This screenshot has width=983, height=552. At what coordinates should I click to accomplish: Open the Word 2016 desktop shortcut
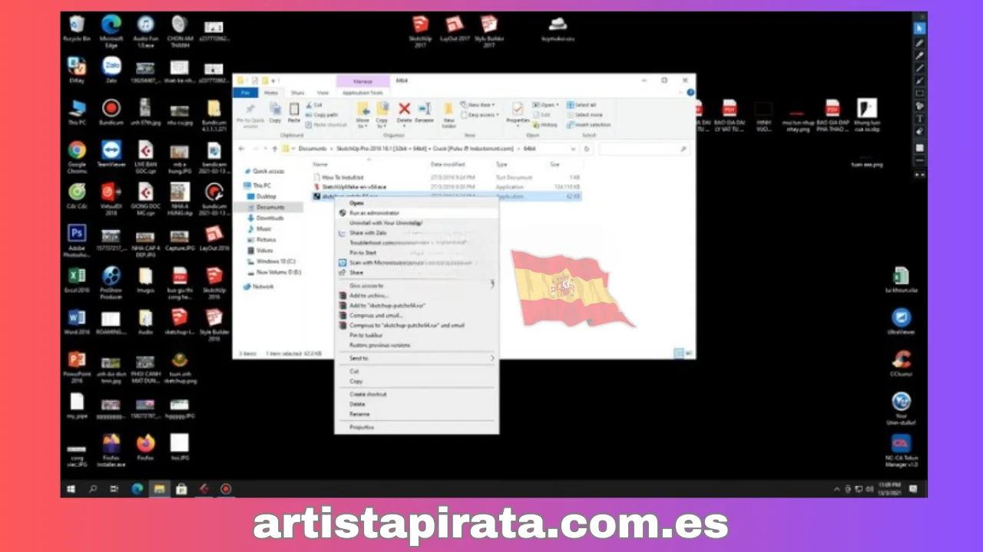tap(77, 322)
